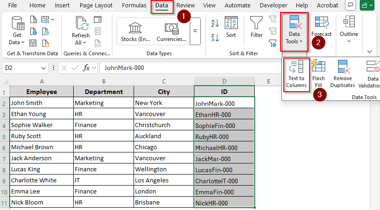
Task: Open the Sort dialog
Action: (231, 27)
